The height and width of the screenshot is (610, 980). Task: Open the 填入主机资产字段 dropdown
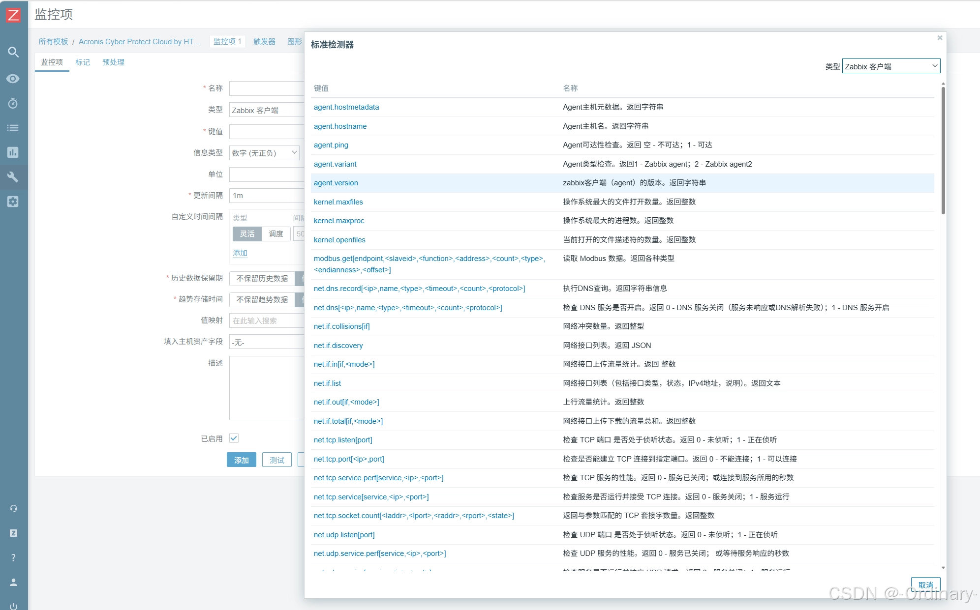coord(267,342)
